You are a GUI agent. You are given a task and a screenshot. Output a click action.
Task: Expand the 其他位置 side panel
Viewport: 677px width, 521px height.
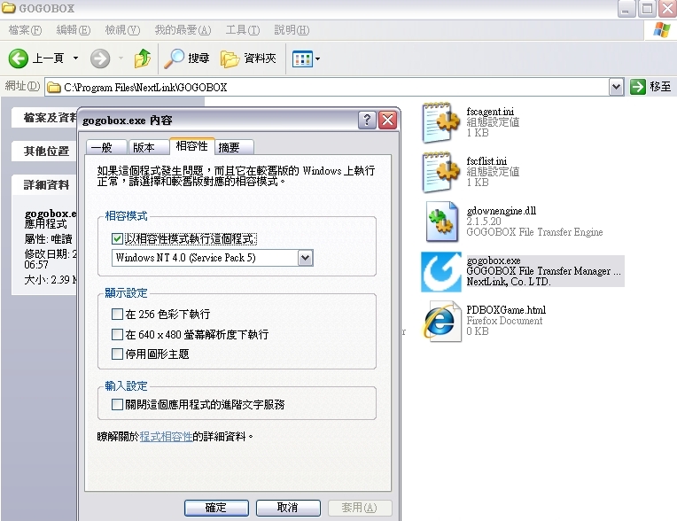tap(46, 152)
